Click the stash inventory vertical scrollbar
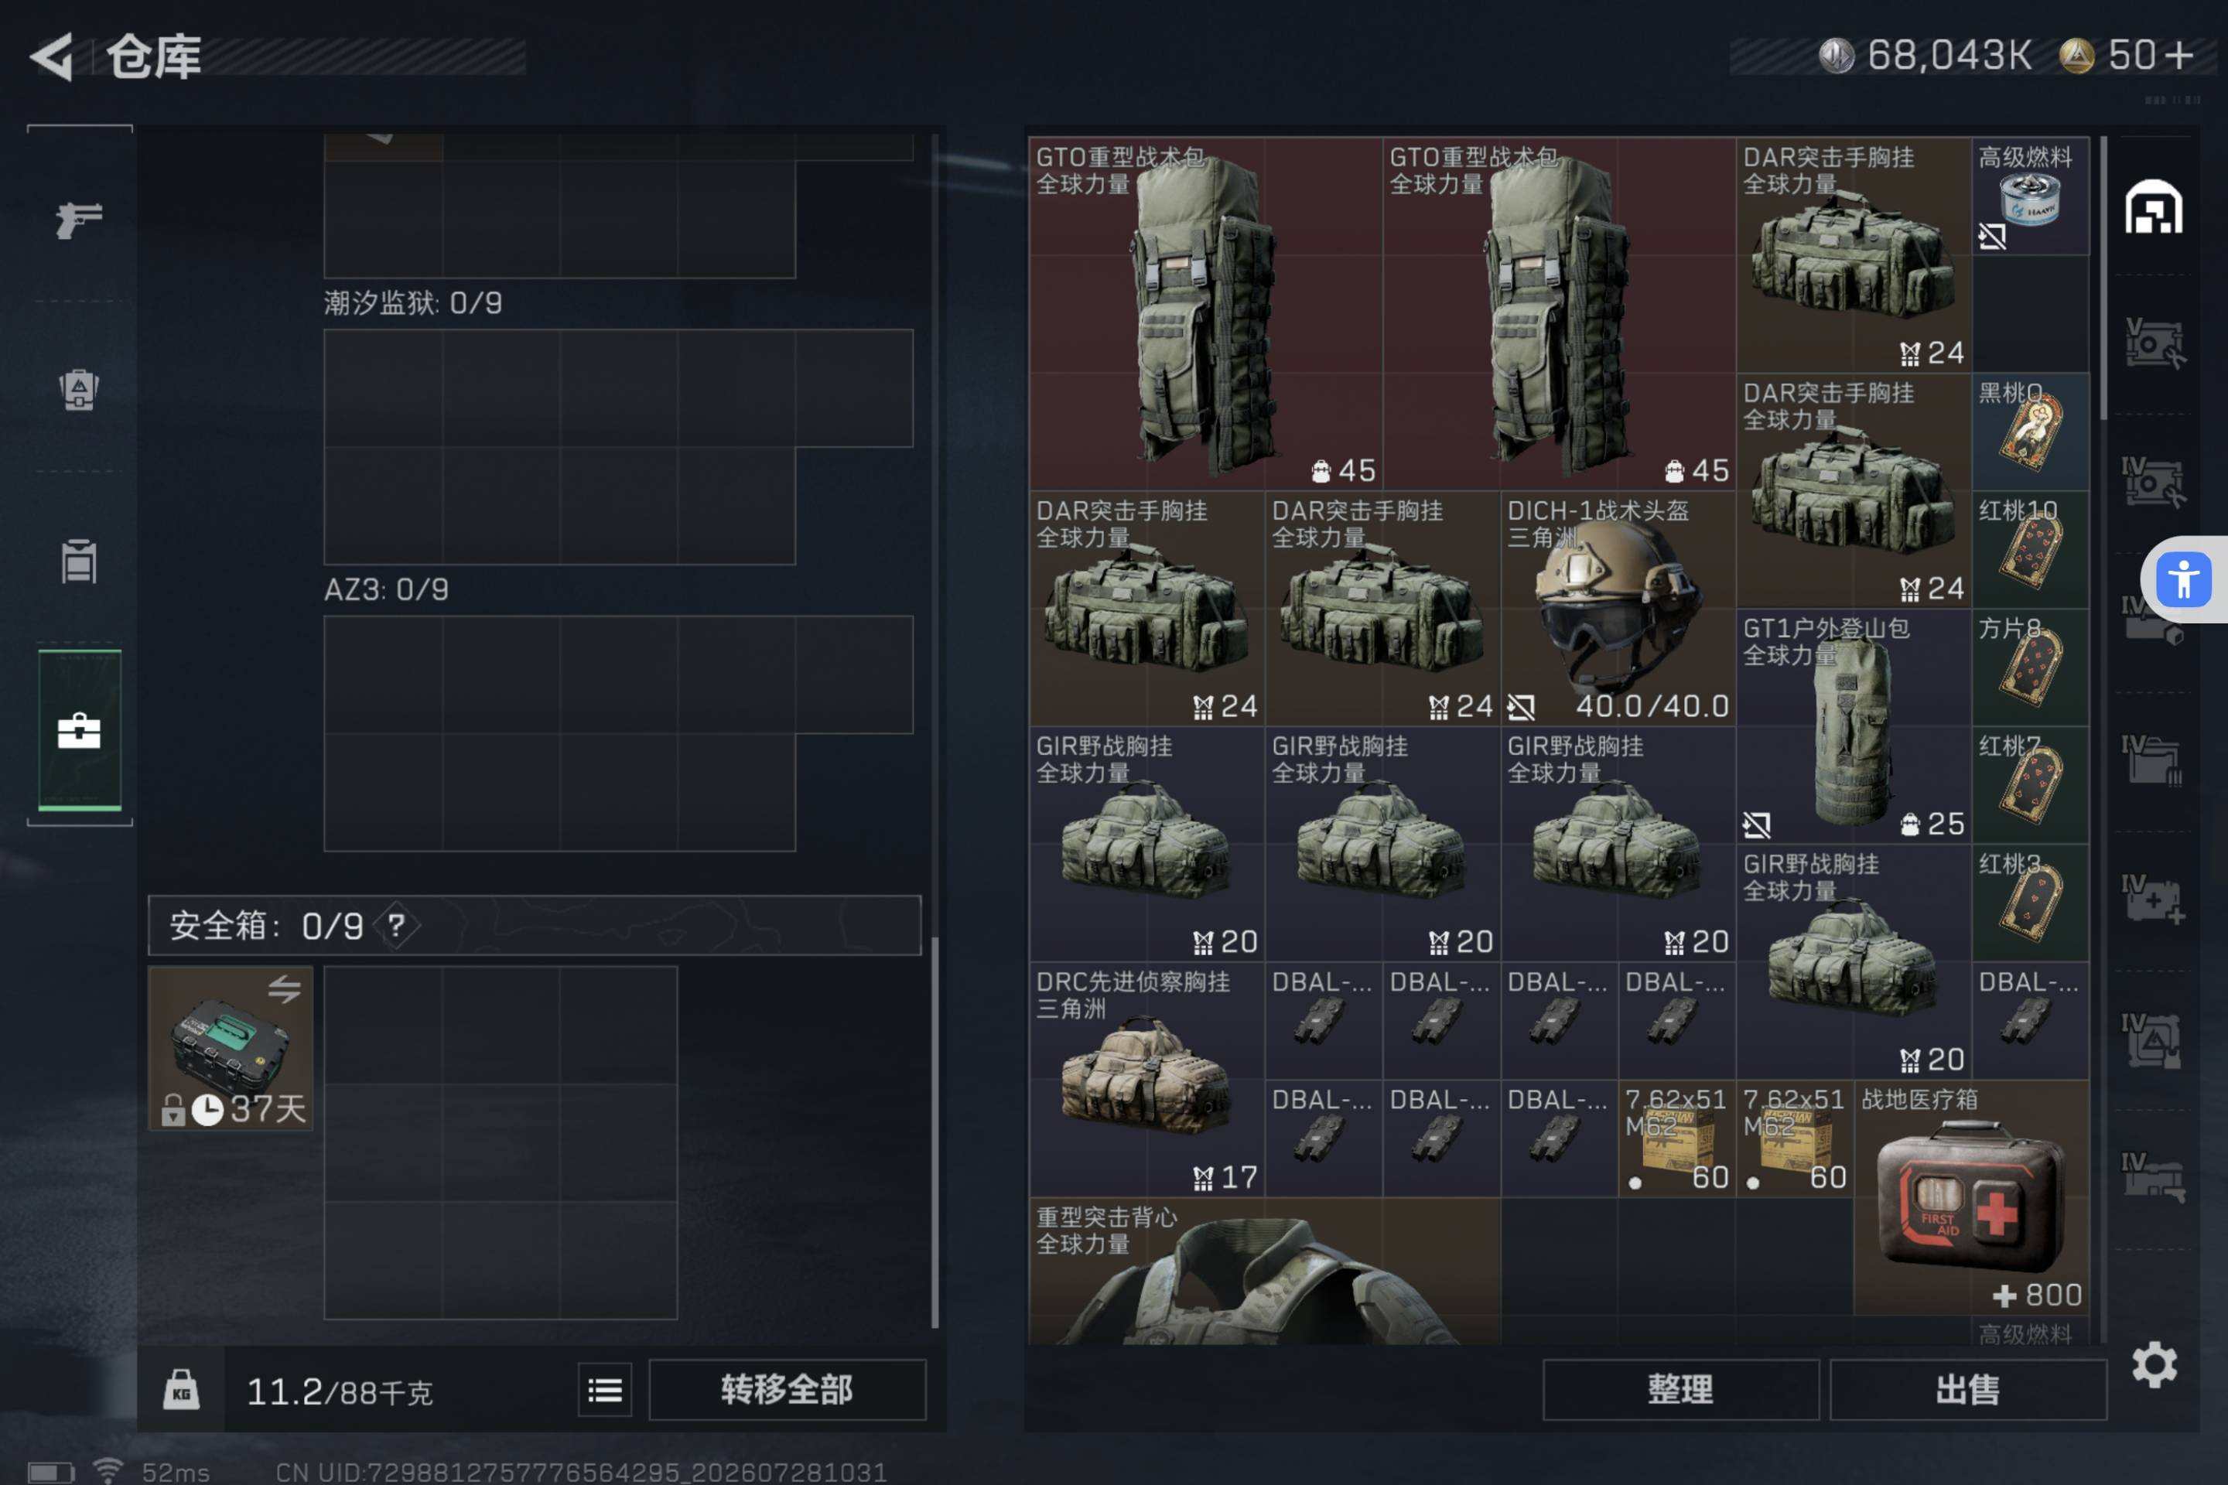 click(x=2103, y=278)
